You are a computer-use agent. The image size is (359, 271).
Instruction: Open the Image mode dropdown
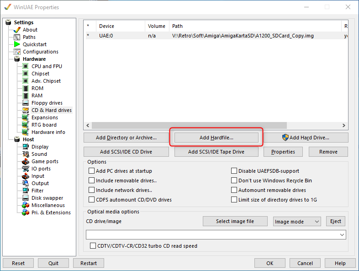(x=297, y=222)
